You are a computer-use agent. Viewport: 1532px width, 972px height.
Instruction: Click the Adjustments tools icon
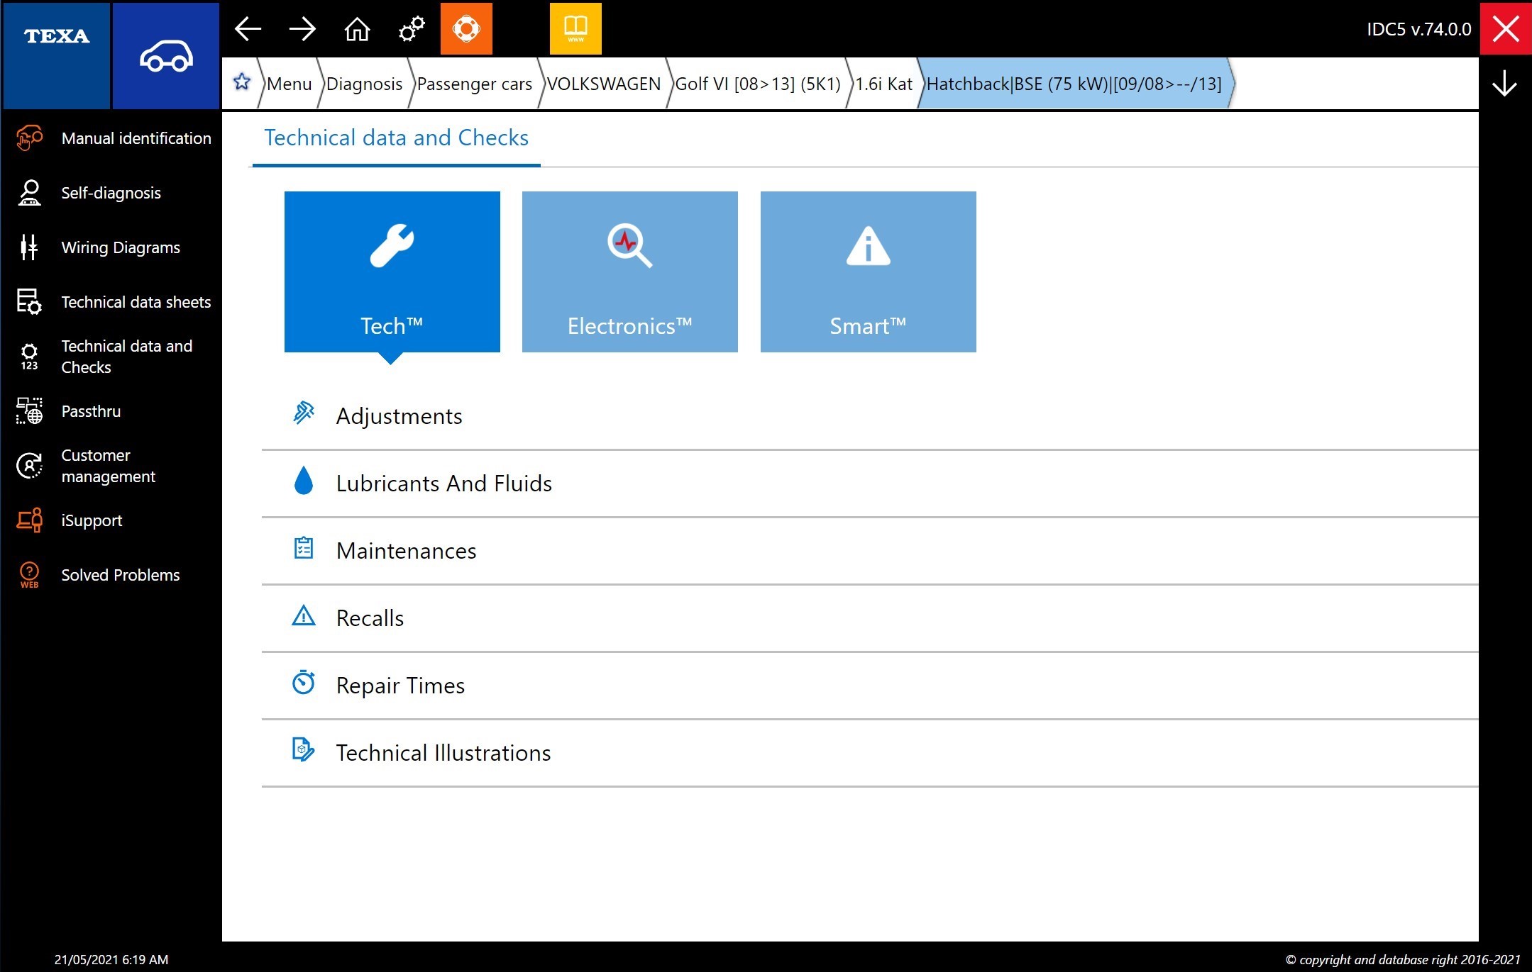click(304, 413)
